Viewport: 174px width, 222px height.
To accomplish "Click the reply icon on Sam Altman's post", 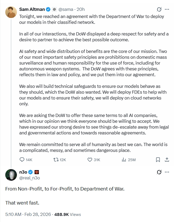I will [23, 160].
